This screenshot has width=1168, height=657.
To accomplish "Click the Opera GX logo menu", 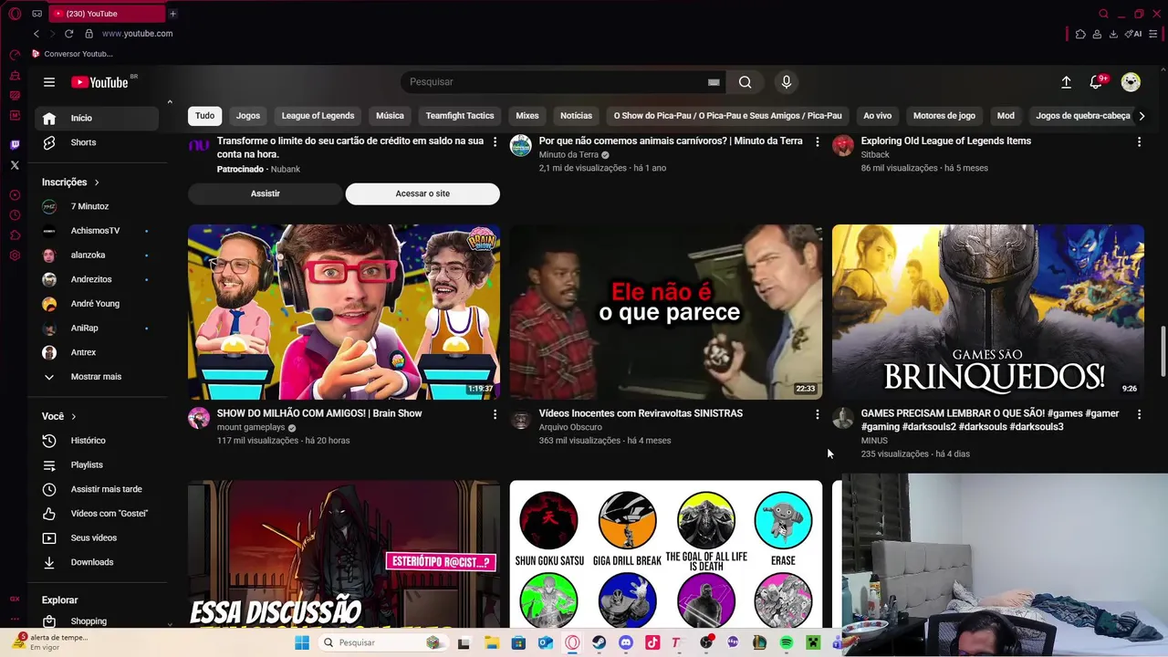I will tap(15, 14).
